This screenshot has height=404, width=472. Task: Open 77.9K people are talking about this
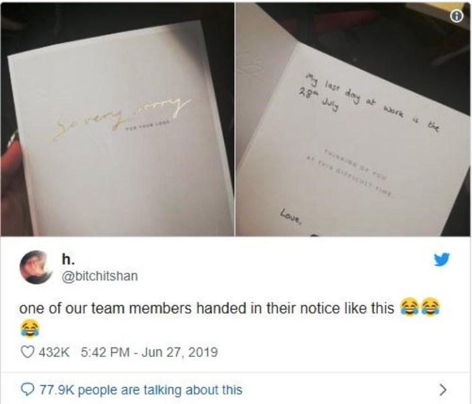141,390
